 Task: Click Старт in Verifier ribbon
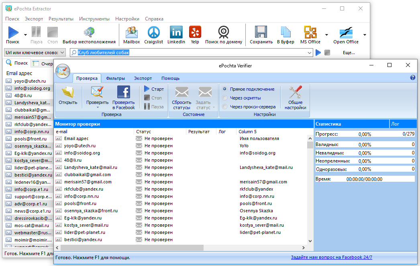point(154,89)
